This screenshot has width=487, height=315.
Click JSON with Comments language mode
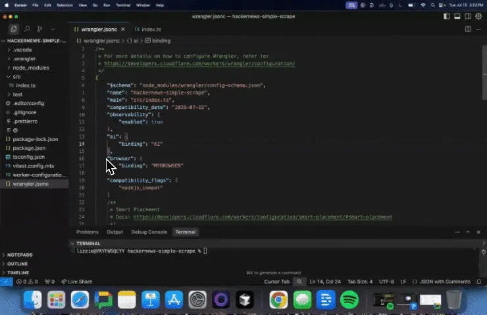point(445,282)
